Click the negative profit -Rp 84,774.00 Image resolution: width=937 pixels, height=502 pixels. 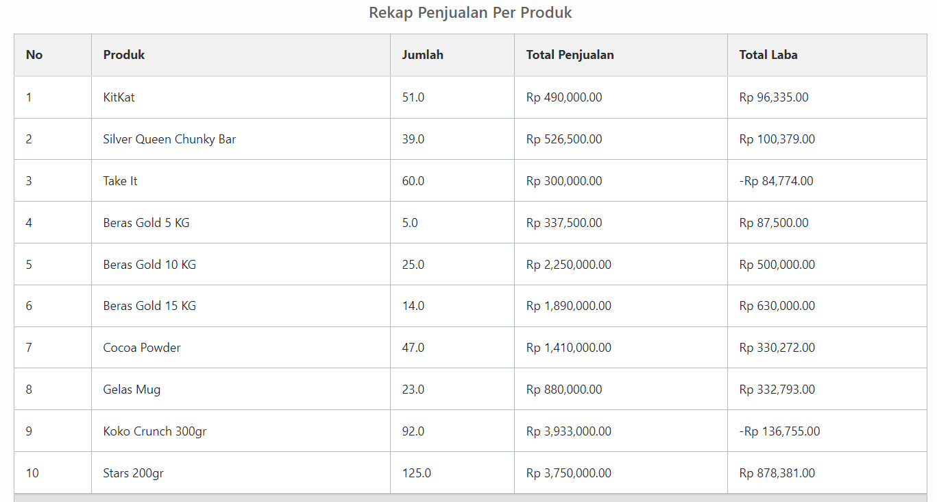[x=776, y=181]
